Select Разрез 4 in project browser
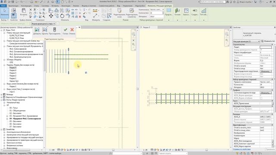This screenshot has height=155, width=276. pyautogui.click(x=13, y=70)
